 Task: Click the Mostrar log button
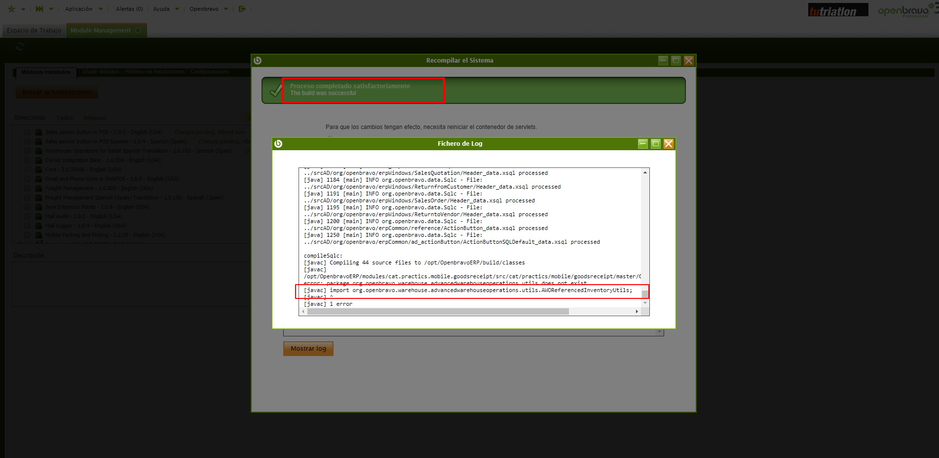tap(308, 349)
